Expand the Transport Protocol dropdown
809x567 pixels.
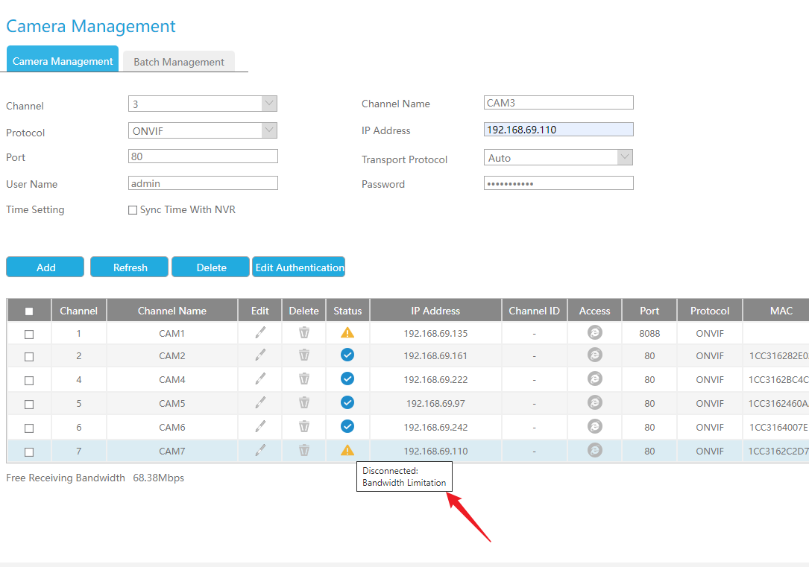click(x=558, y=157)
